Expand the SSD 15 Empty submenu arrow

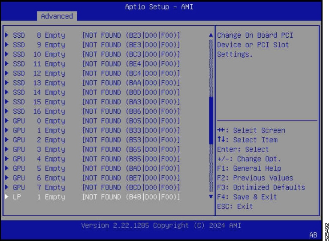[7, 102]
